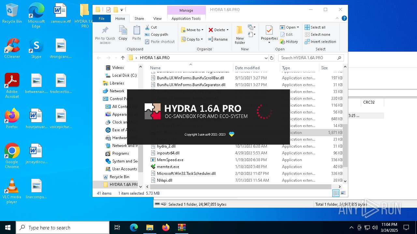Click Select none in ribbon
The height and width of the screenshot is (234, 417).
(x=317, y=34)
